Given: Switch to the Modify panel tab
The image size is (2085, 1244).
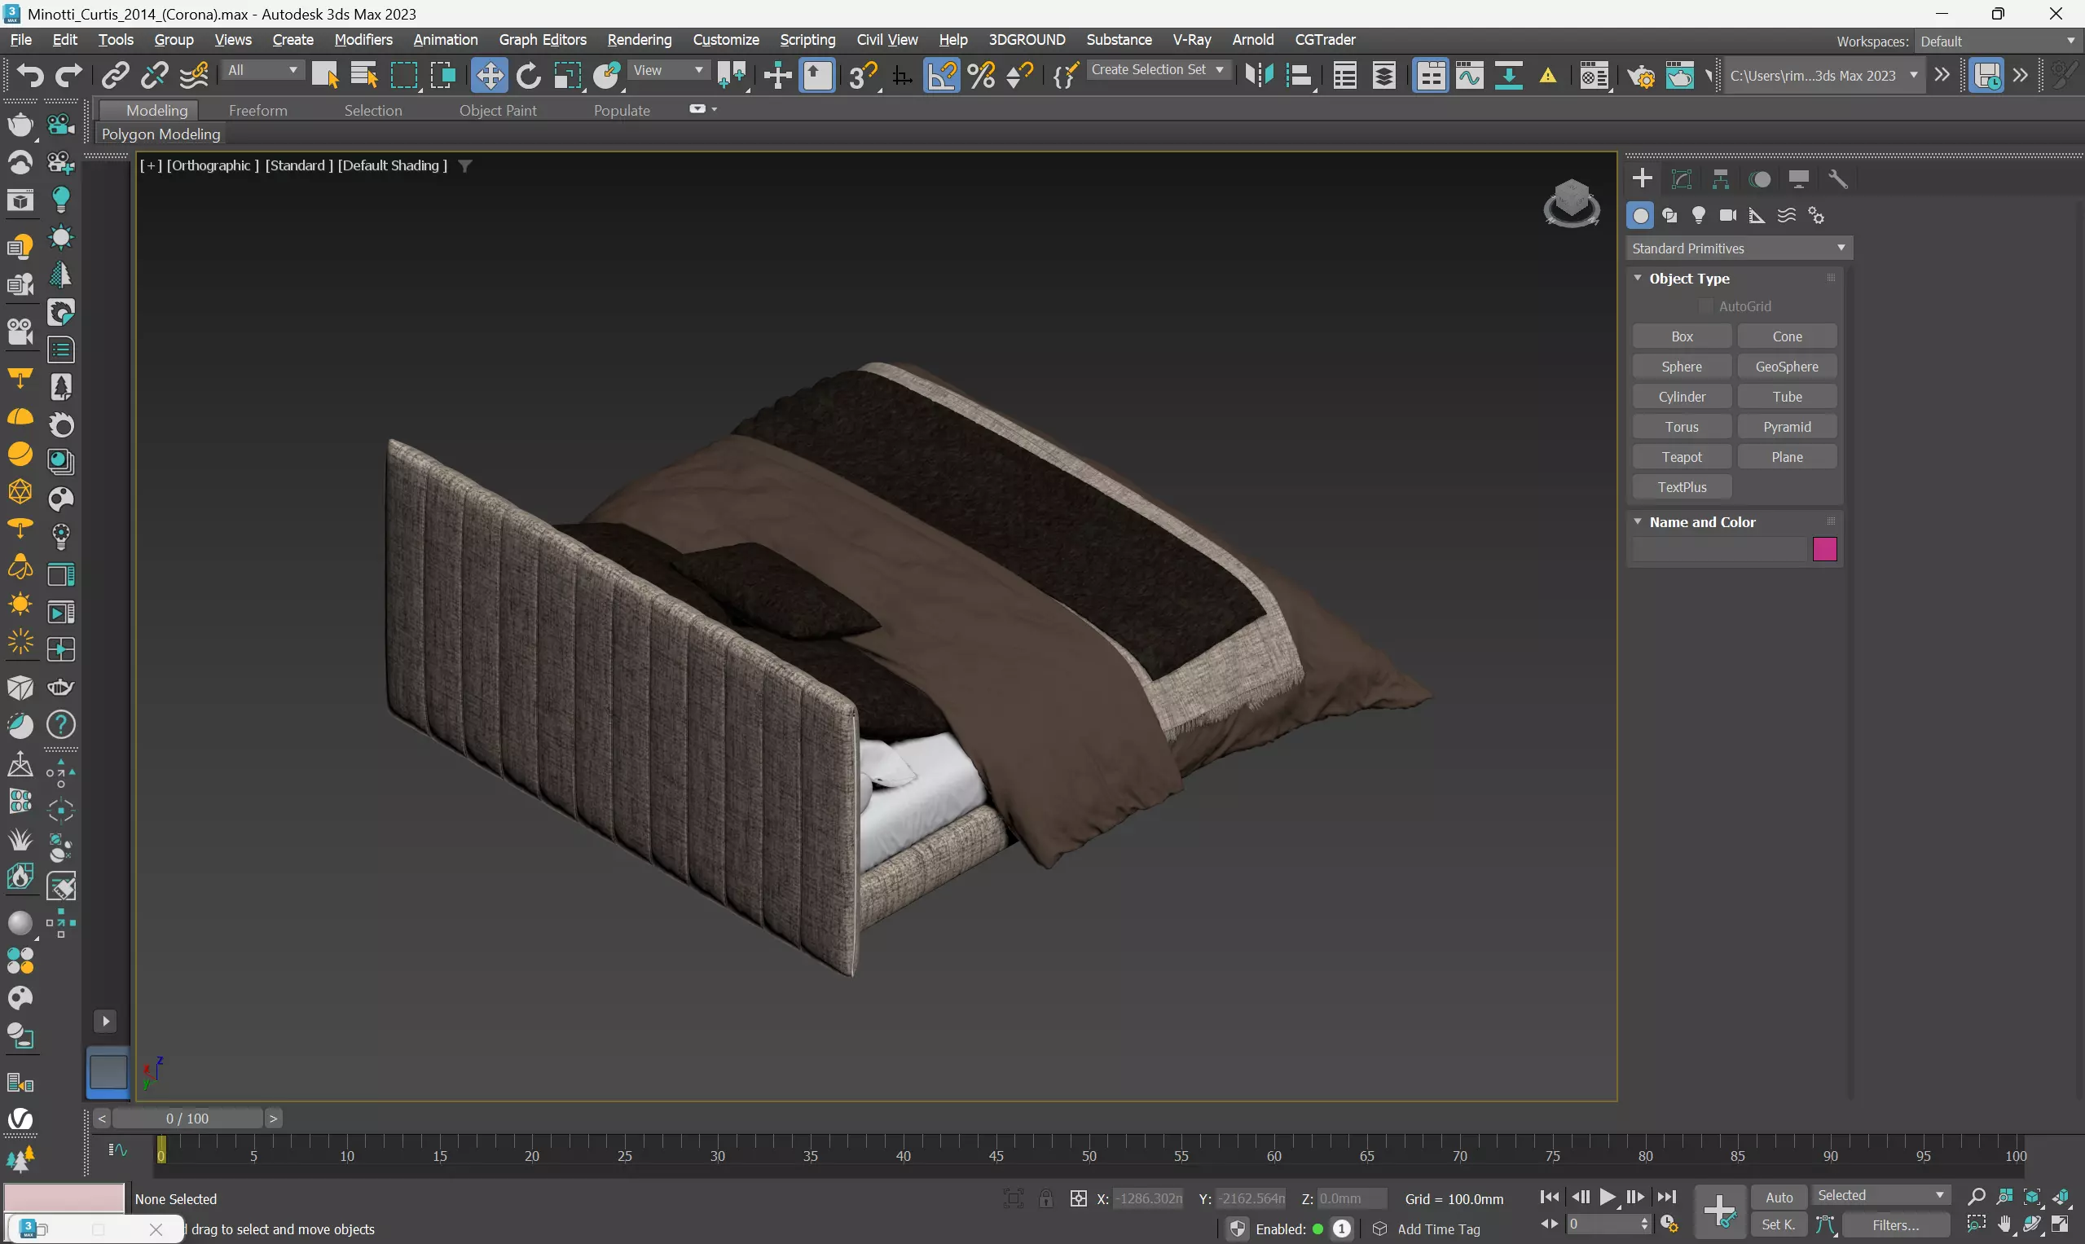Looking at the screenshot, I should pos(1682,178).
